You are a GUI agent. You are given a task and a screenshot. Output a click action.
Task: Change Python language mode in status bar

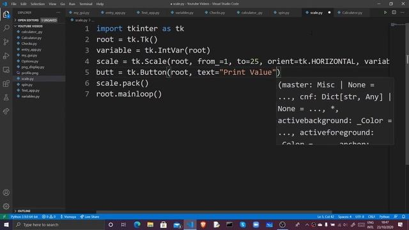point(384,217)
